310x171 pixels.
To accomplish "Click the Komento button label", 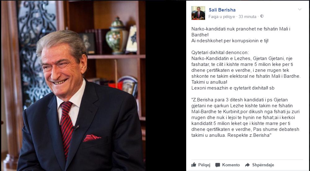I will pos(231,165).
